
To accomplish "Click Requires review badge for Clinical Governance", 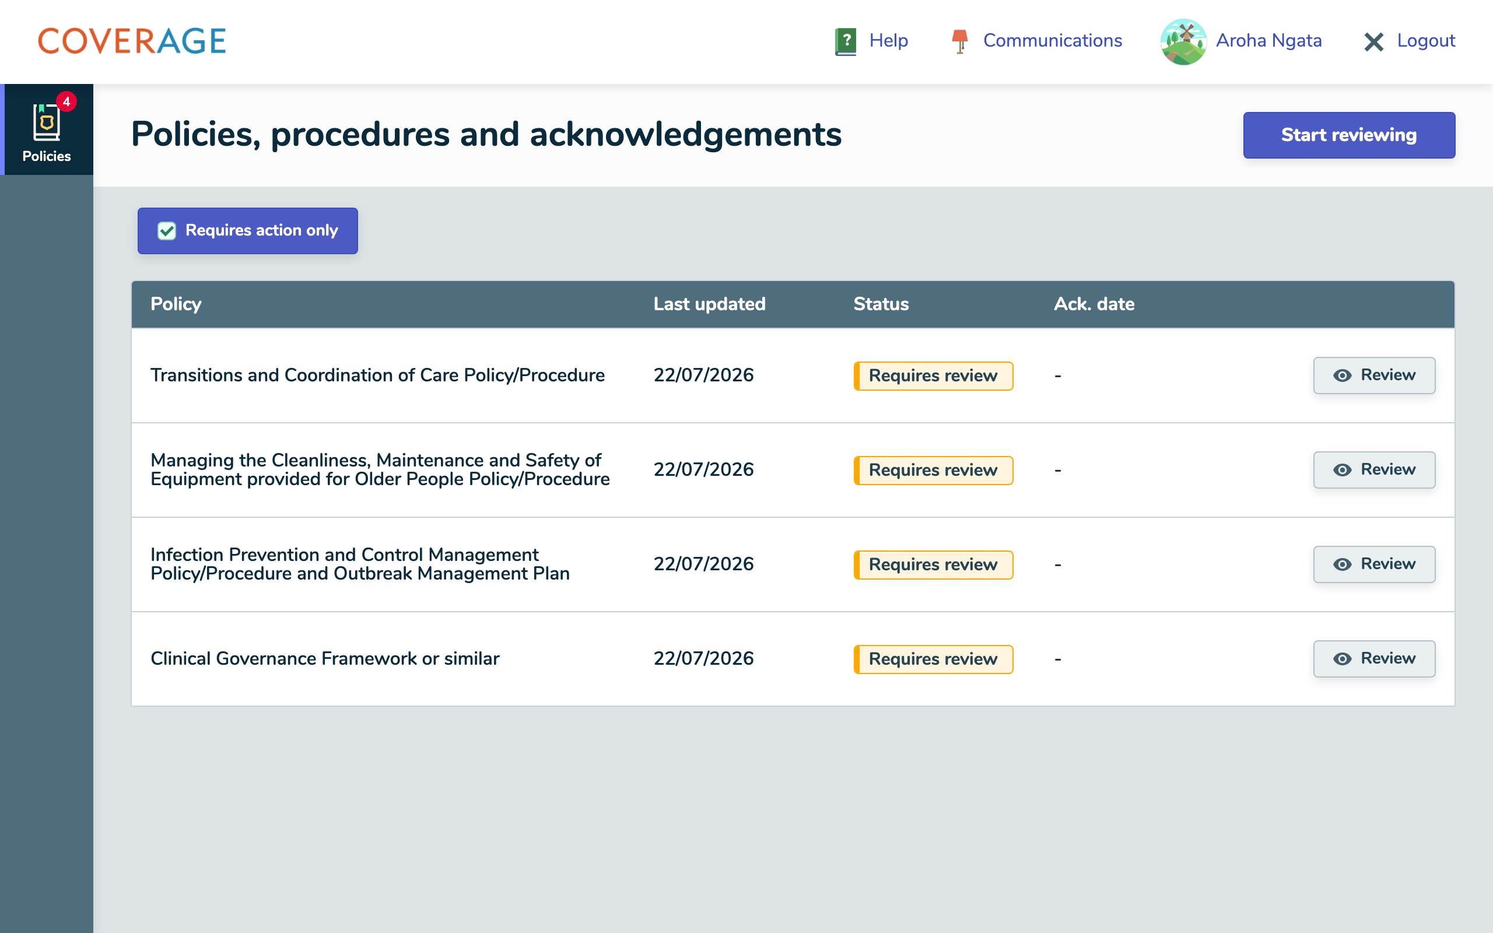I will [933, 659].
